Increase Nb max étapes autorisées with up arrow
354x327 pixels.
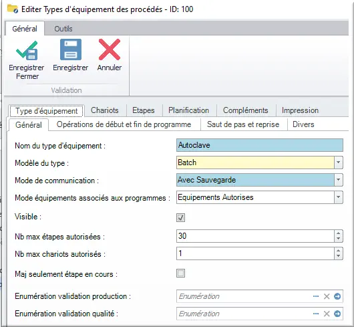(338, 233)
